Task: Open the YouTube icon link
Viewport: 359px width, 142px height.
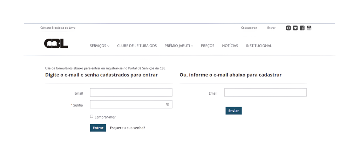Action: tap(309, 28)
